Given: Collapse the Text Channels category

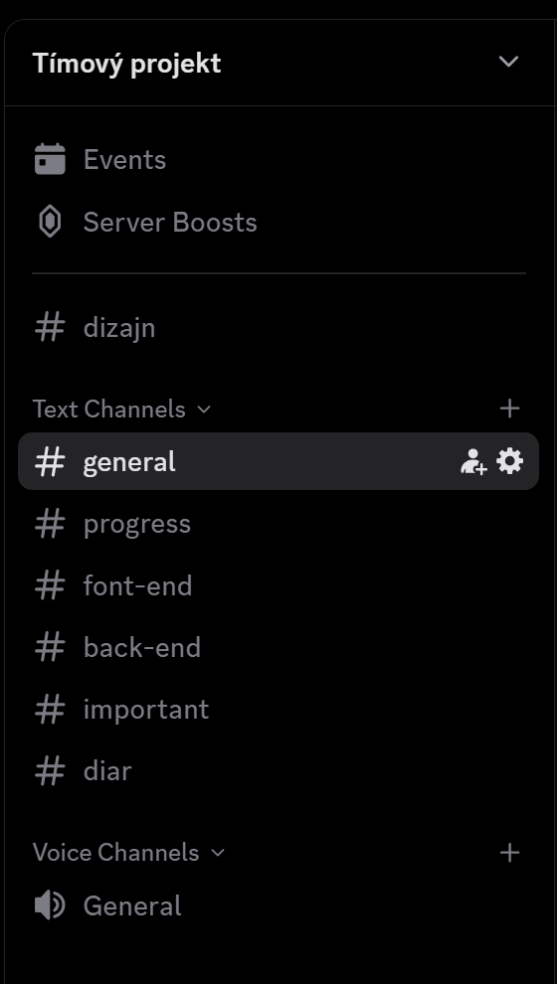Looking at the screenshot, I should (x=121, y=410).
